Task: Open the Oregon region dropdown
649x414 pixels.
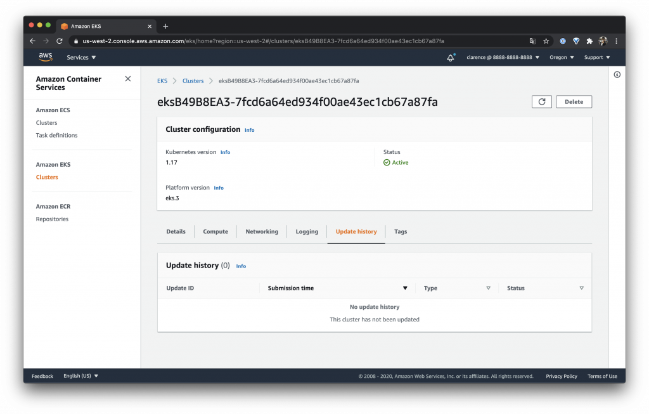Action: tap(562, 57)
